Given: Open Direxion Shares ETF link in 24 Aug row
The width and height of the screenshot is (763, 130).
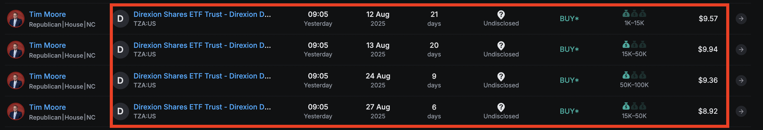Looking at the screenshot, I should [202, 76].
